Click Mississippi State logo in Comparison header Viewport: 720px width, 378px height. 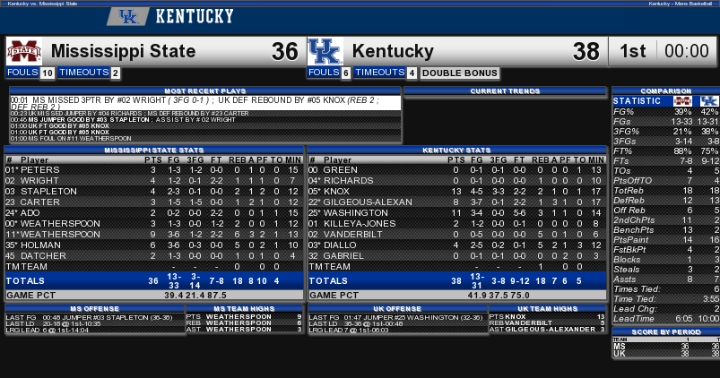pyautogui.click(x=682, y=101)
